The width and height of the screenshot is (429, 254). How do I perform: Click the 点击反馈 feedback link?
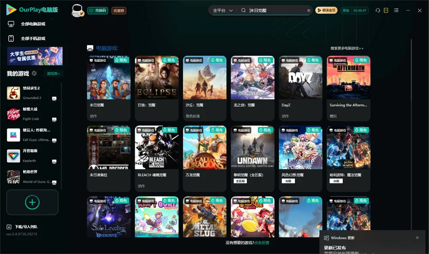(x=262, y=242)
